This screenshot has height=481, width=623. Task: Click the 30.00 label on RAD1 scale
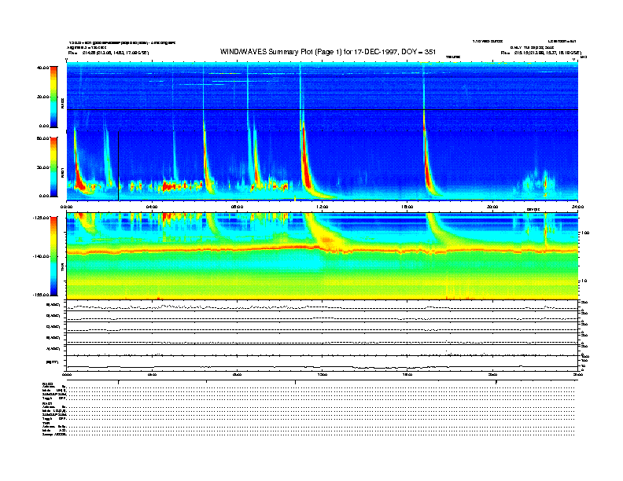42,167
